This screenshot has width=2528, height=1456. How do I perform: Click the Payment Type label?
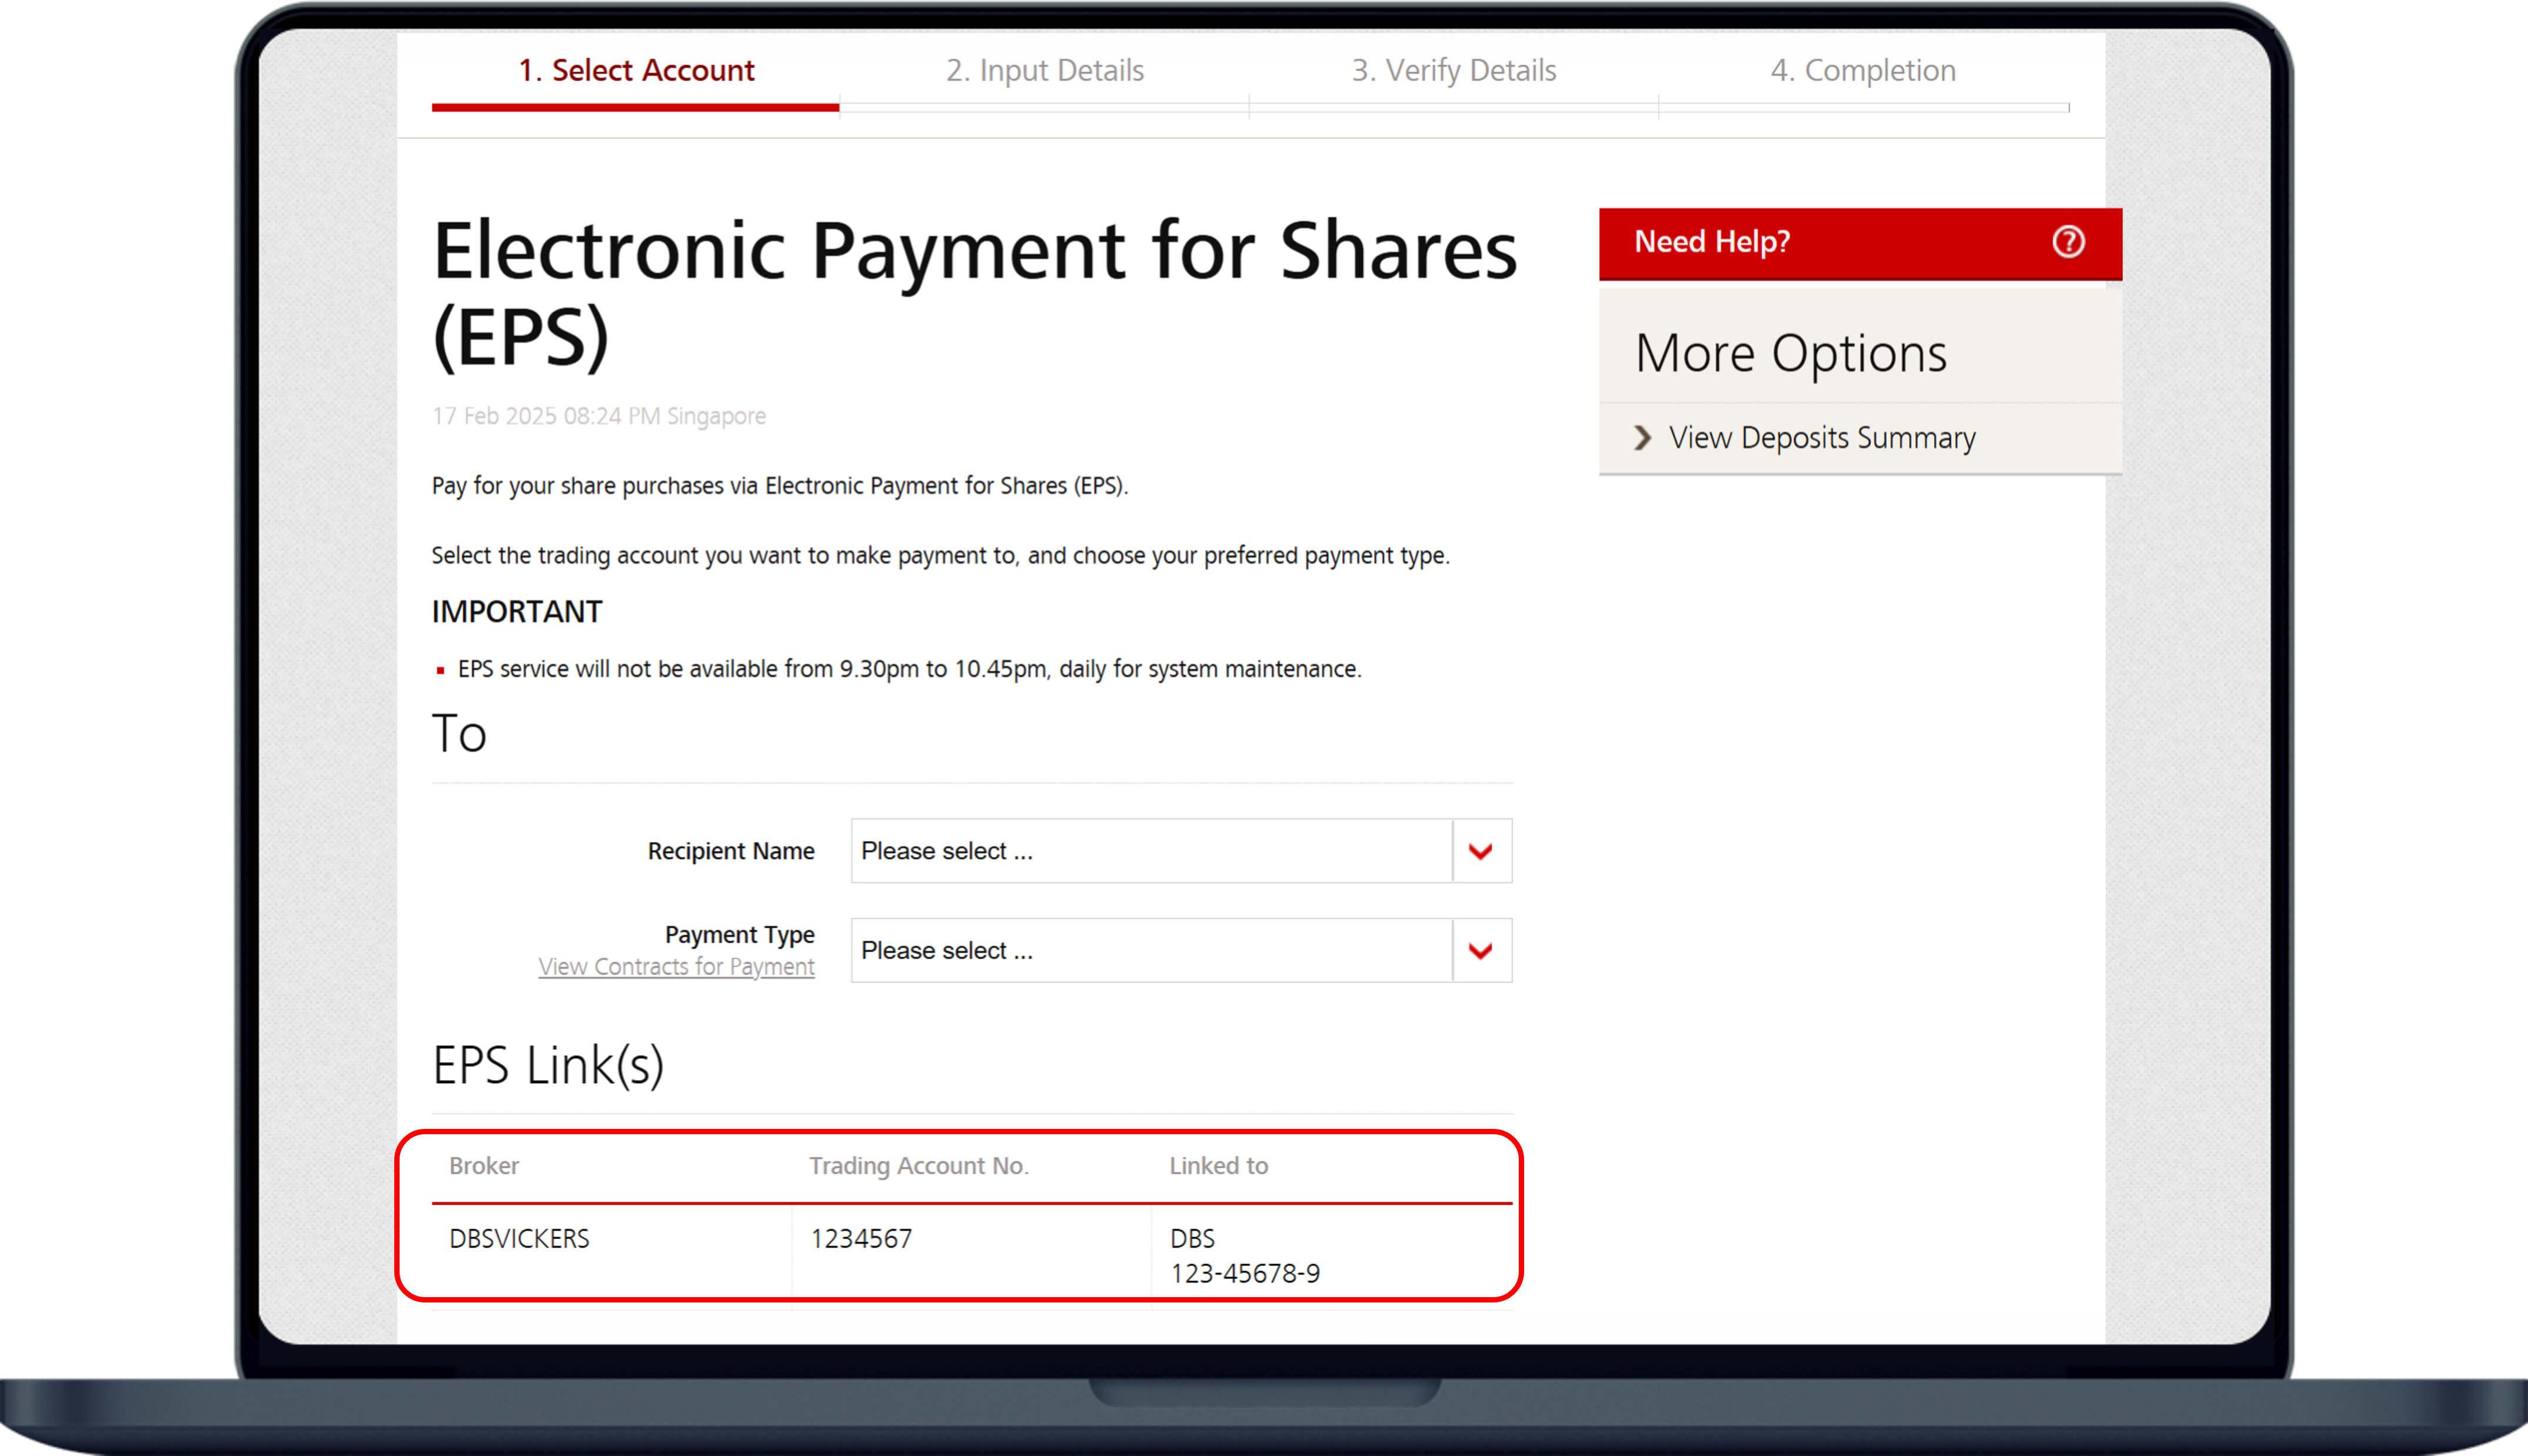[740, 935]
